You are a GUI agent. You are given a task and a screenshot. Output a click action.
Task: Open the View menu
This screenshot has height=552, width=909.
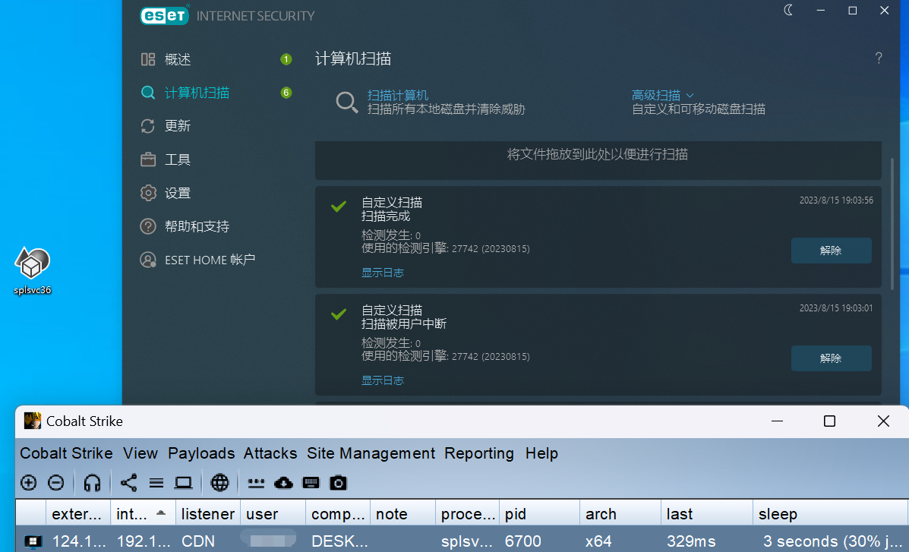(x=140, y=453)
